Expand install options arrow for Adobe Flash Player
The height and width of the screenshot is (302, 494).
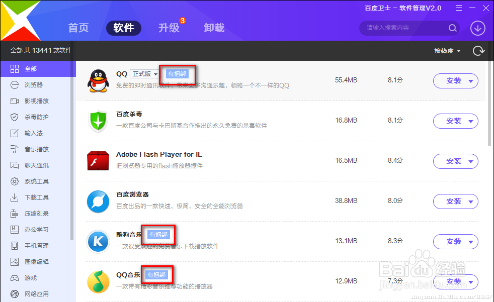[471, 162]
